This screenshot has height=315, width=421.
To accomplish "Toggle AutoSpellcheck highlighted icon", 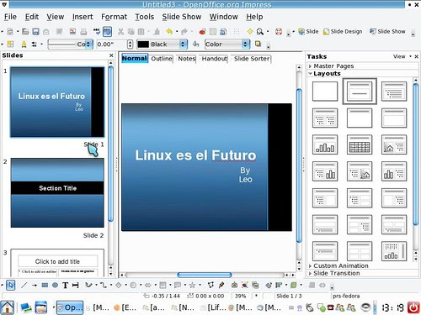I will click(107, 32).
